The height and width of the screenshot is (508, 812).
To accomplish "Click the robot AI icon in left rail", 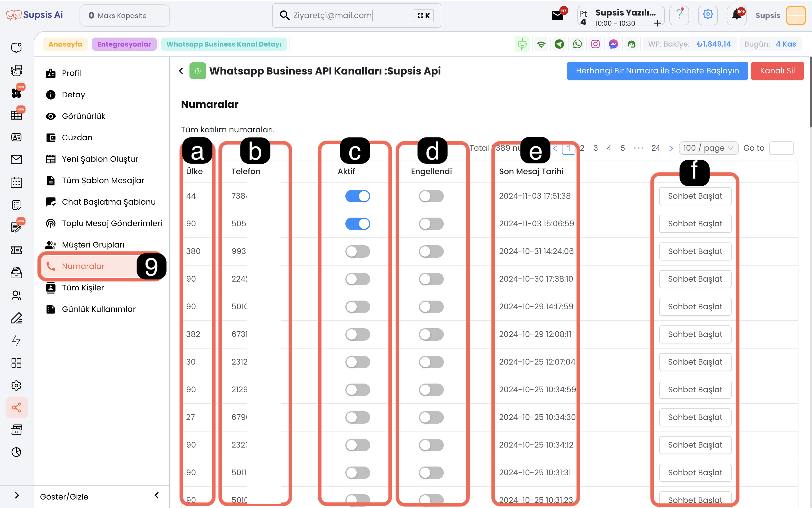I will pos(16,70).
